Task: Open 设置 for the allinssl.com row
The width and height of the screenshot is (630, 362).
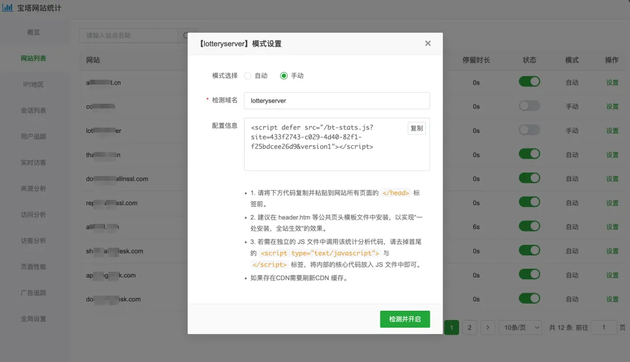Action: (612, 179)
